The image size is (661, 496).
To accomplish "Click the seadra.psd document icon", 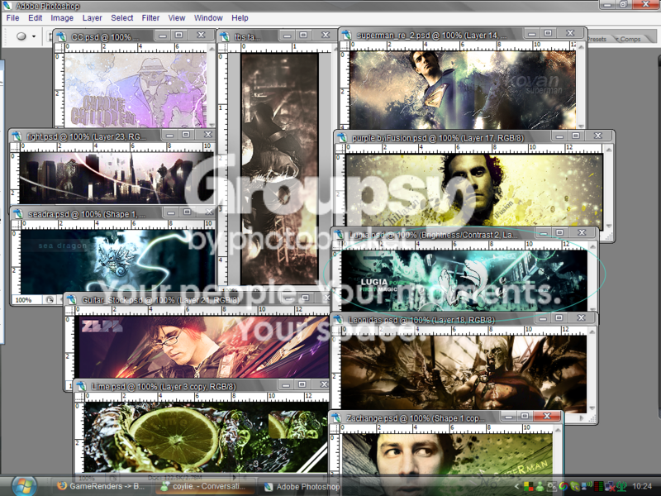I will 18,214.
